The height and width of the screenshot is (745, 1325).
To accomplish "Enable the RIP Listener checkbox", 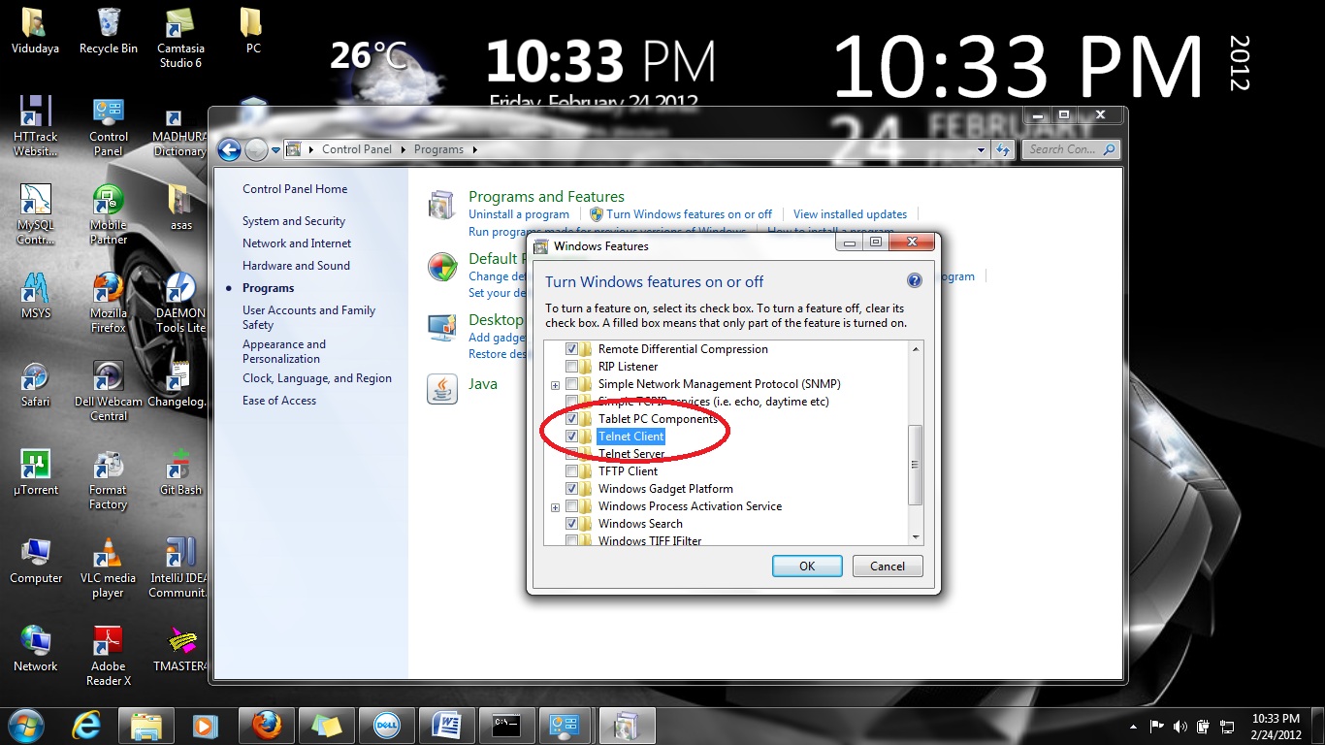I will (572, 367).
